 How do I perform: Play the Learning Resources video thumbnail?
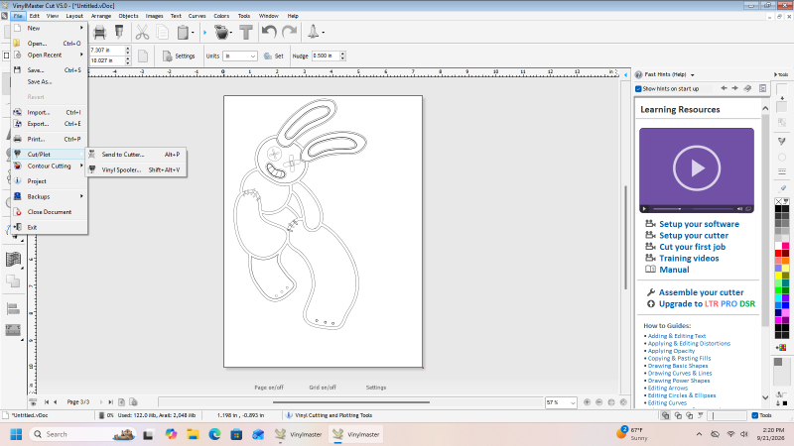tap(697, 167)
